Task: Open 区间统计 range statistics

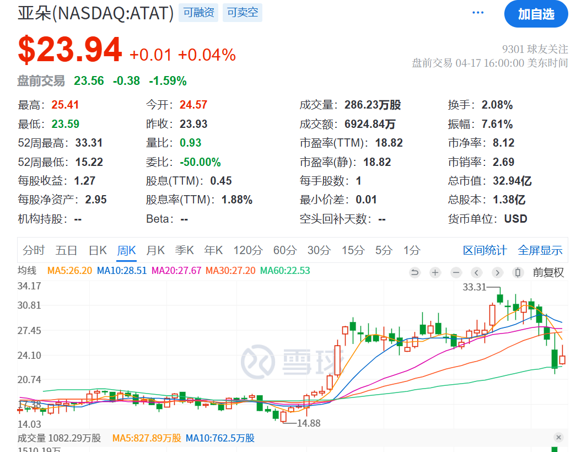Action: [484, 250]
